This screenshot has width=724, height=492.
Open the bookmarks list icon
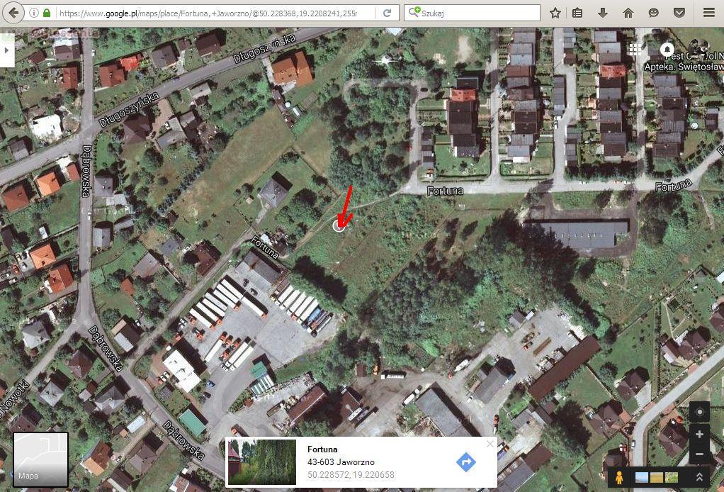click(577, 13)
